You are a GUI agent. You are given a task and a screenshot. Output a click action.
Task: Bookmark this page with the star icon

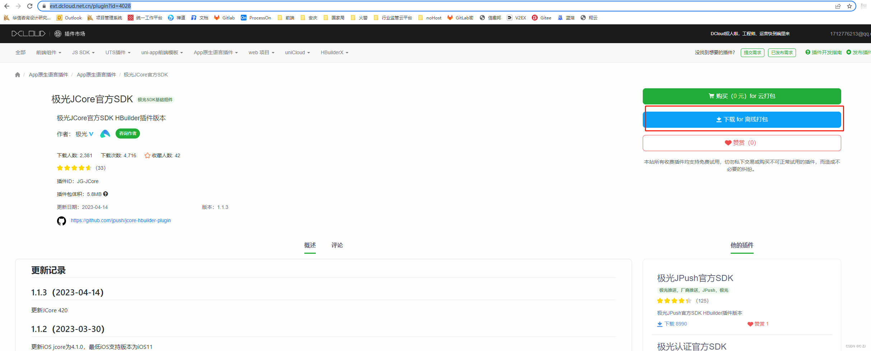849,6
